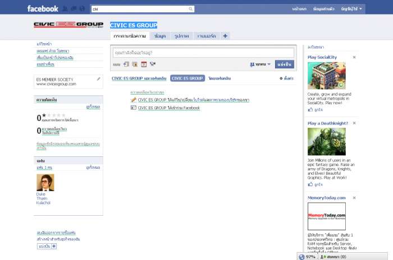The width and height of the screenshot is (393, 260).
Task: Add a new tab with the plus icon
Action: pos(225,36)
